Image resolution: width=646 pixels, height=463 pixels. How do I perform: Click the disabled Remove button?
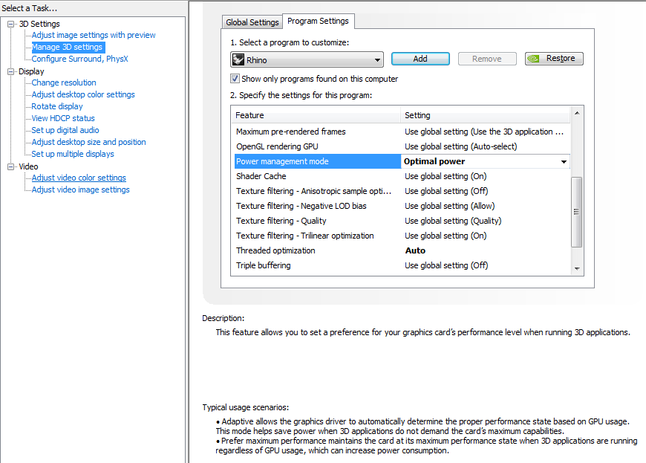[487, 59]
